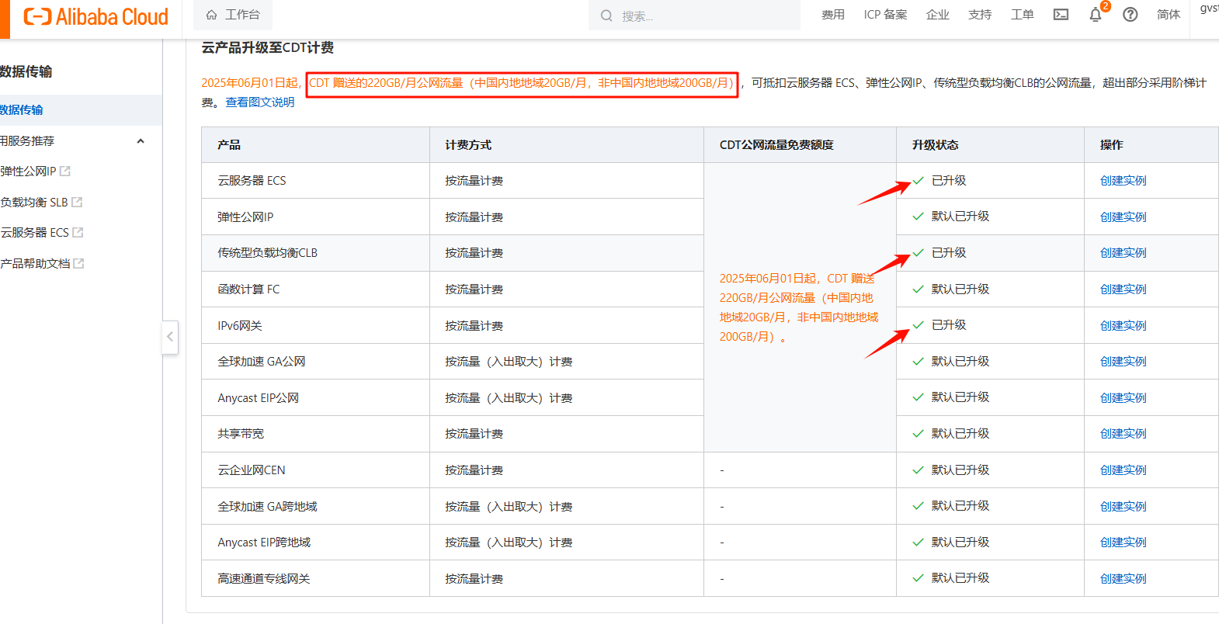Select the 传统型负载均衡CLB product cell
This screenshot has height=624, width=1219.
(315, 253)
